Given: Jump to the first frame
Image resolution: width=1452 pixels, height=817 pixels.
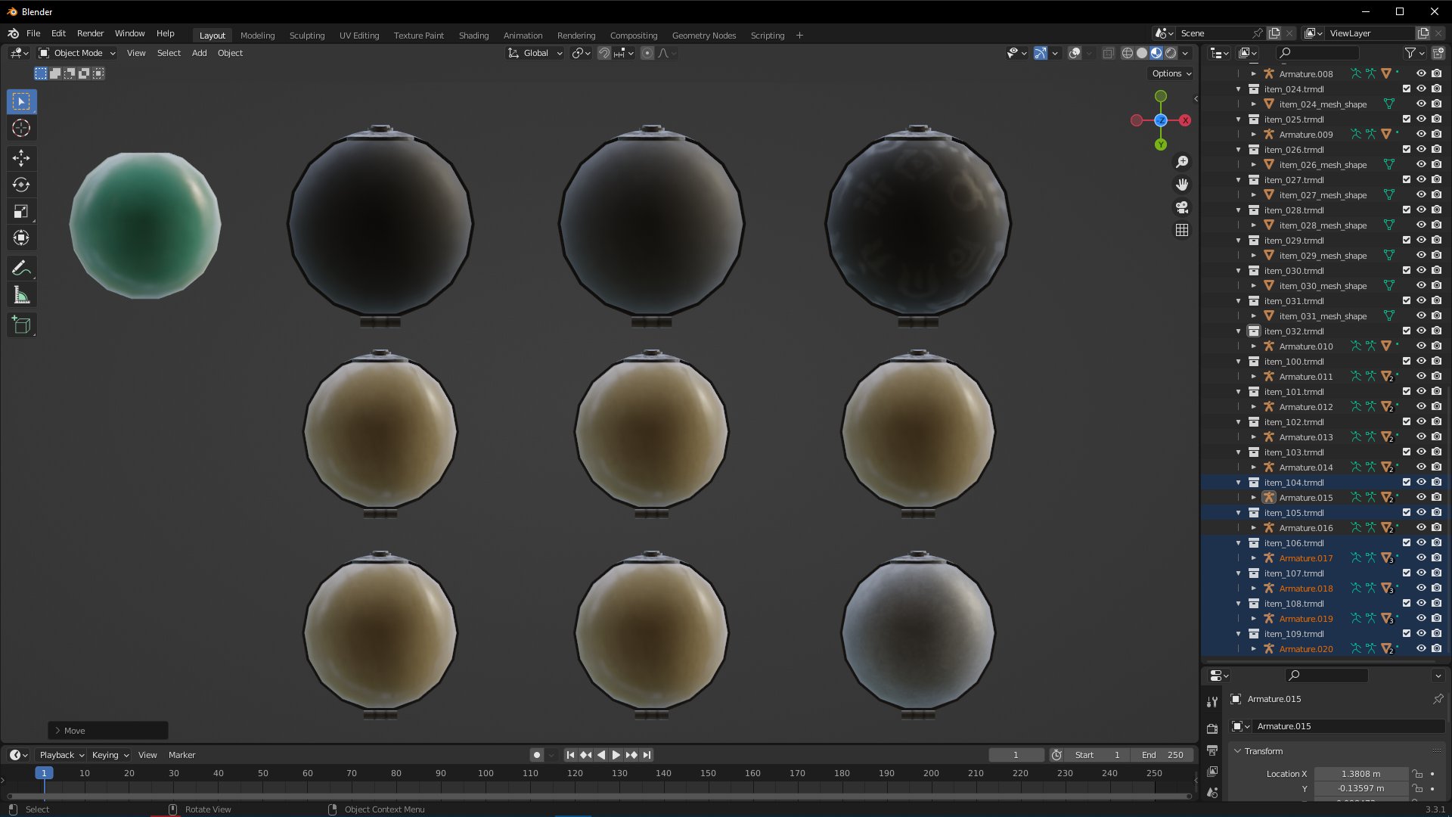Looking at the screenshot, I should tap(571, 755).
